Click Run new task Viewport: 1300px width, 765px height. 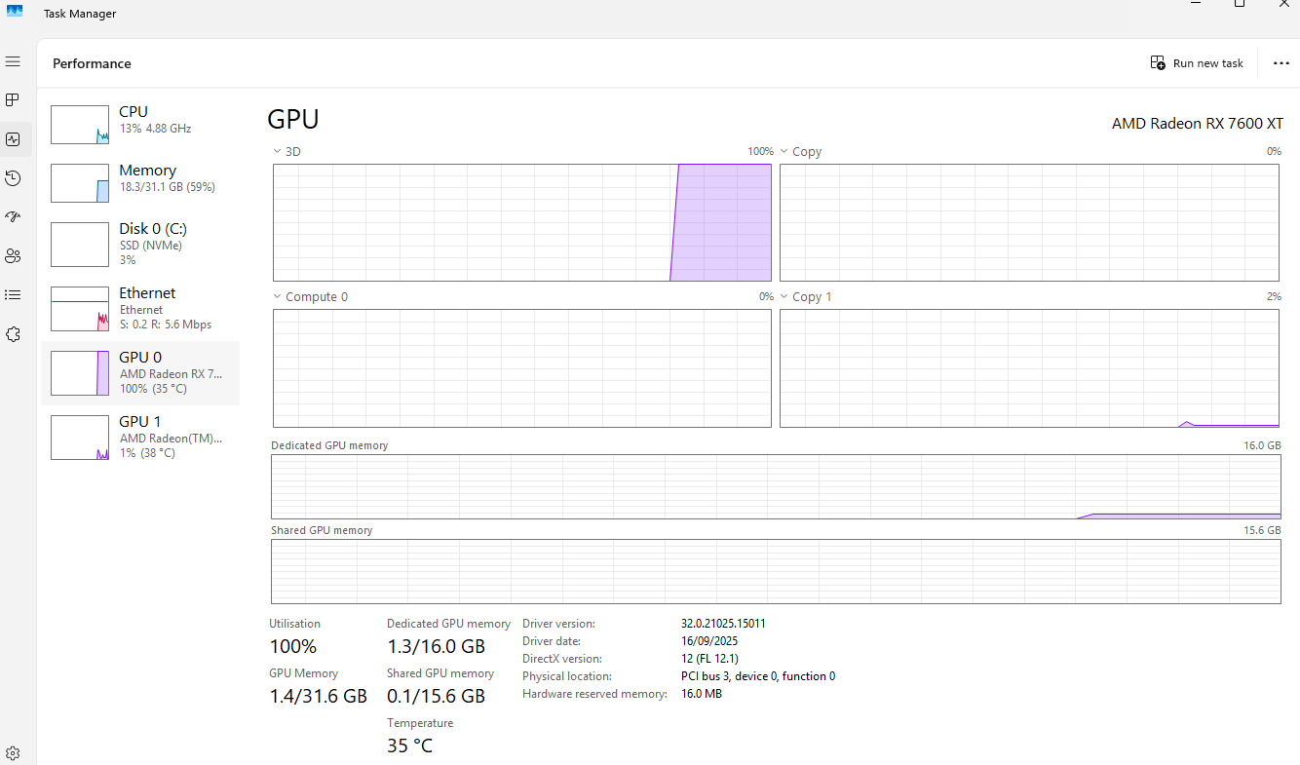click(1197, 63)
